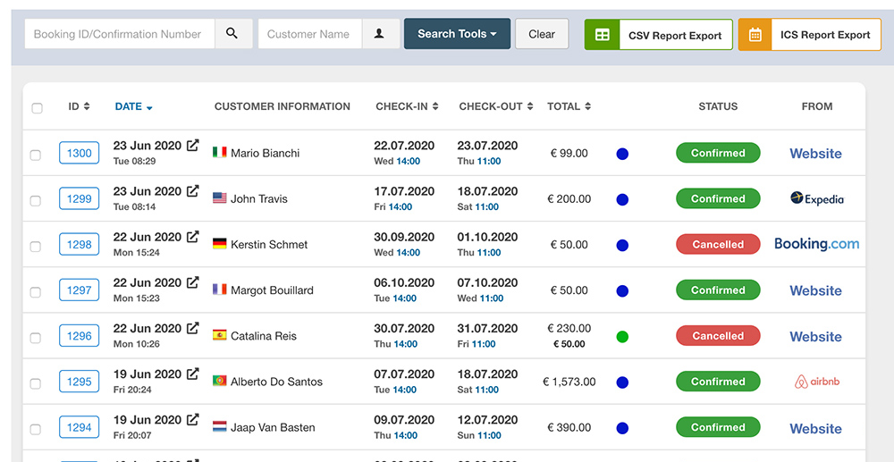Check the box for booking 1296
This screenshot has height=462, width=894.
[36, 338]
